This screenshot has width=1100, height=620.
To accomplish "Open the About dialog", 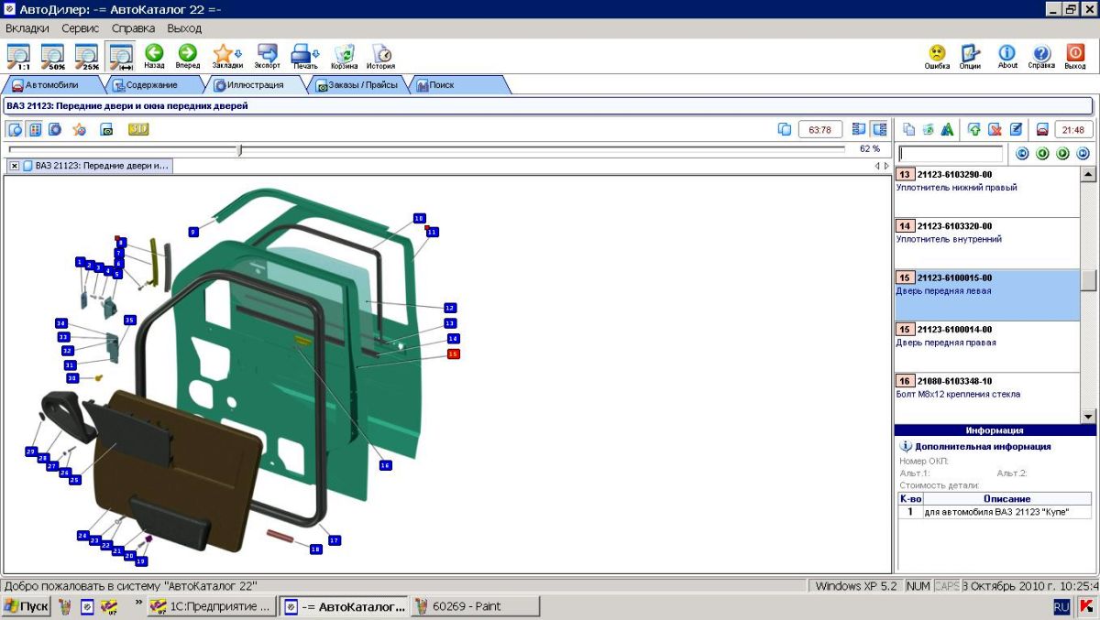I will pyautogui.click(x=1007, y=57).
